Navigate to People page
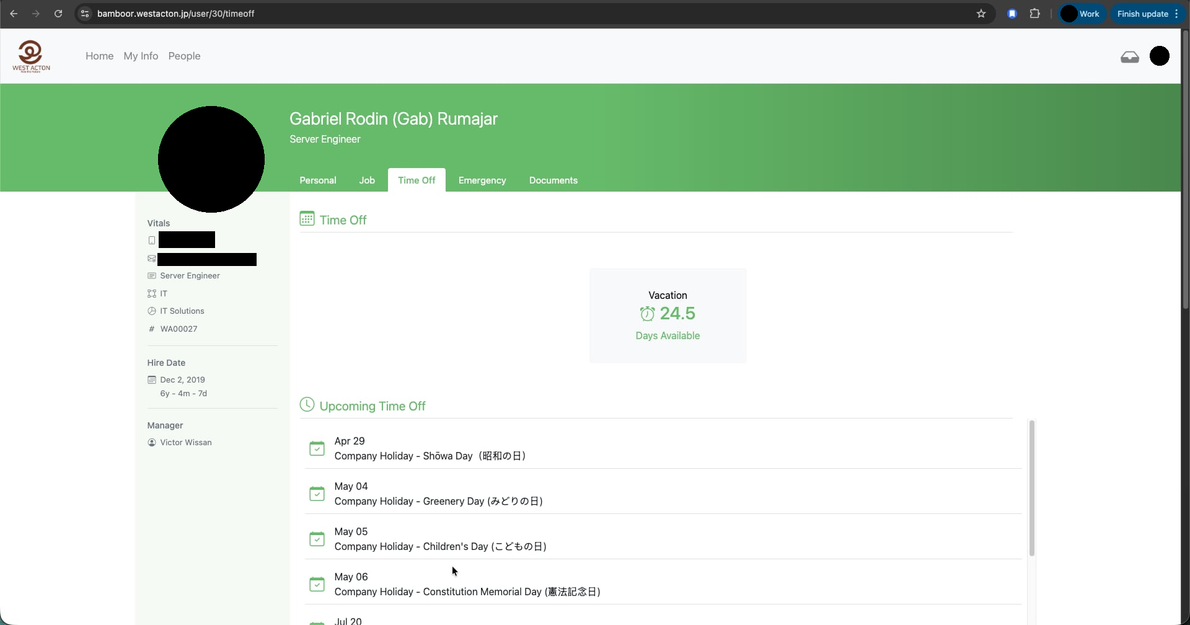Image resolution: width=1190 pixels, height=625 pixels. 184,56
